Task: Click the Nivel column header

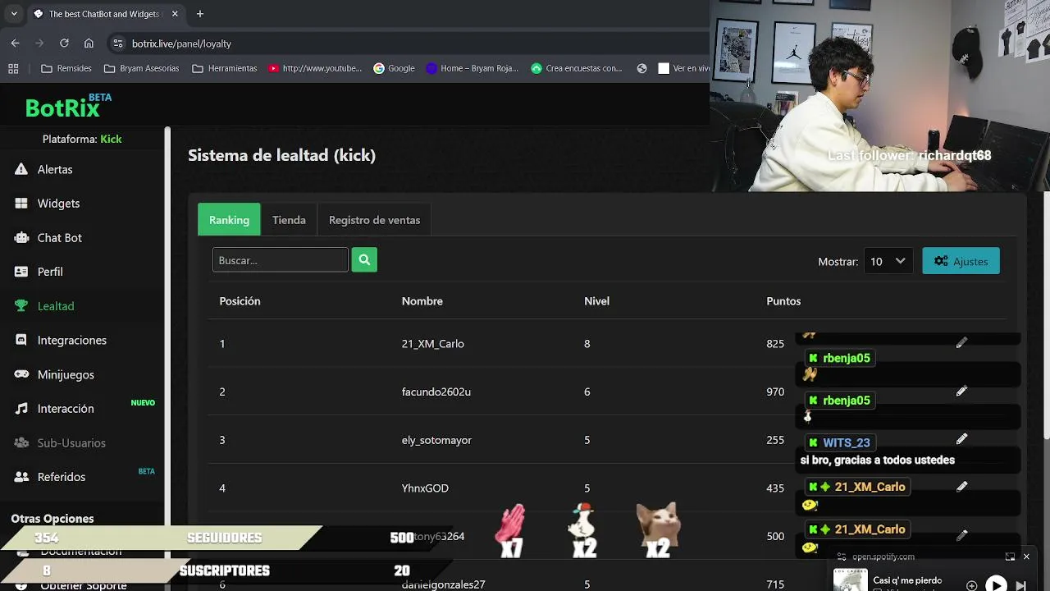Action: pos(596,301)
